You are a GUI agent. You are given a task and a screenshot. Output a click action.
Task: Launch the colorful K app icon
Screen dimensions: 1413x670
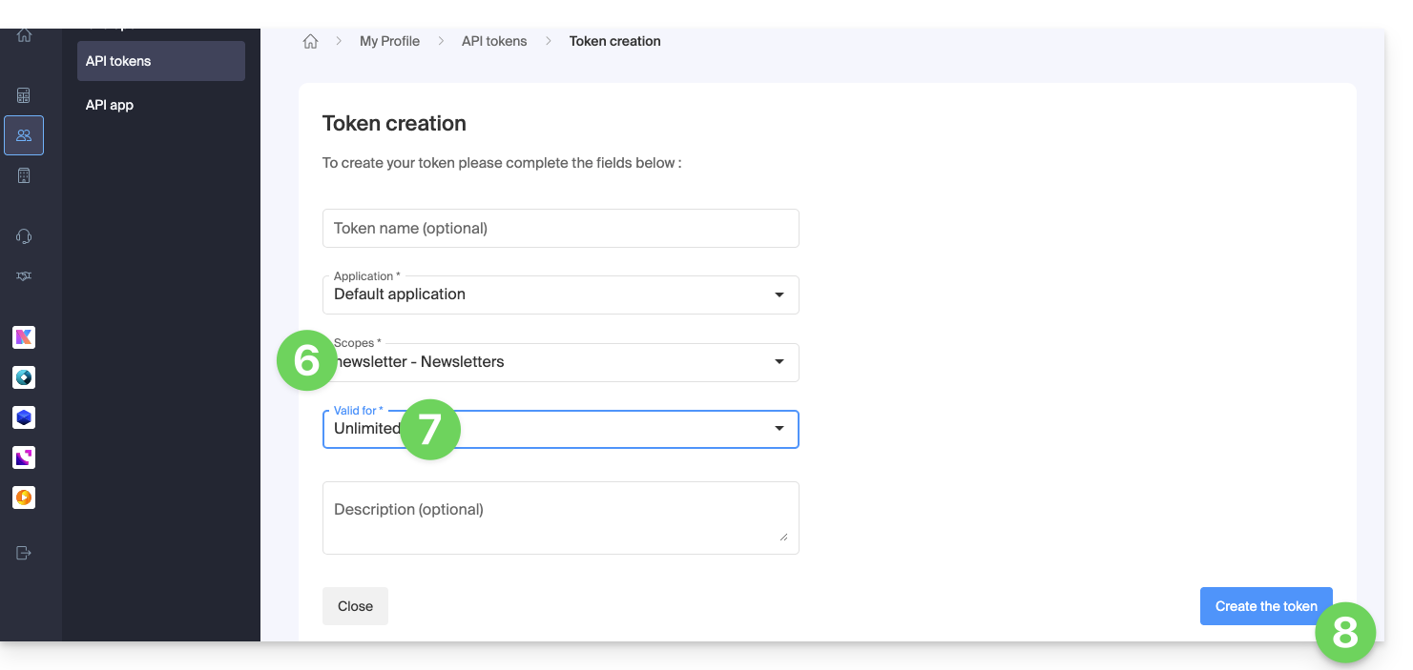click(24, 337)
